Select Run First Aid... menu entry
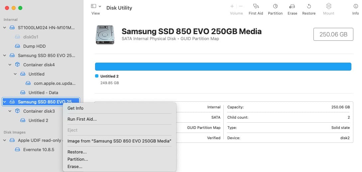Viewport: 362px width, 172px height. (82, 119)
